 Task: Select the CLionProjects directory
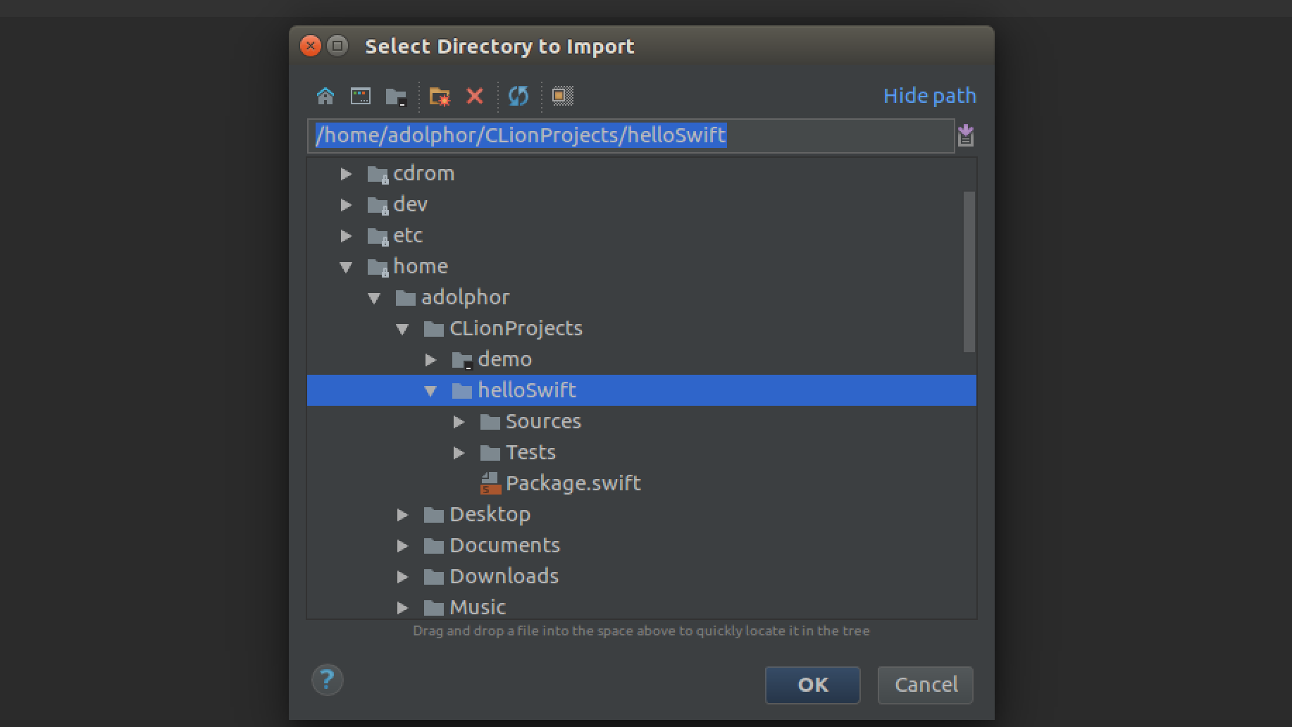[516, 328]
